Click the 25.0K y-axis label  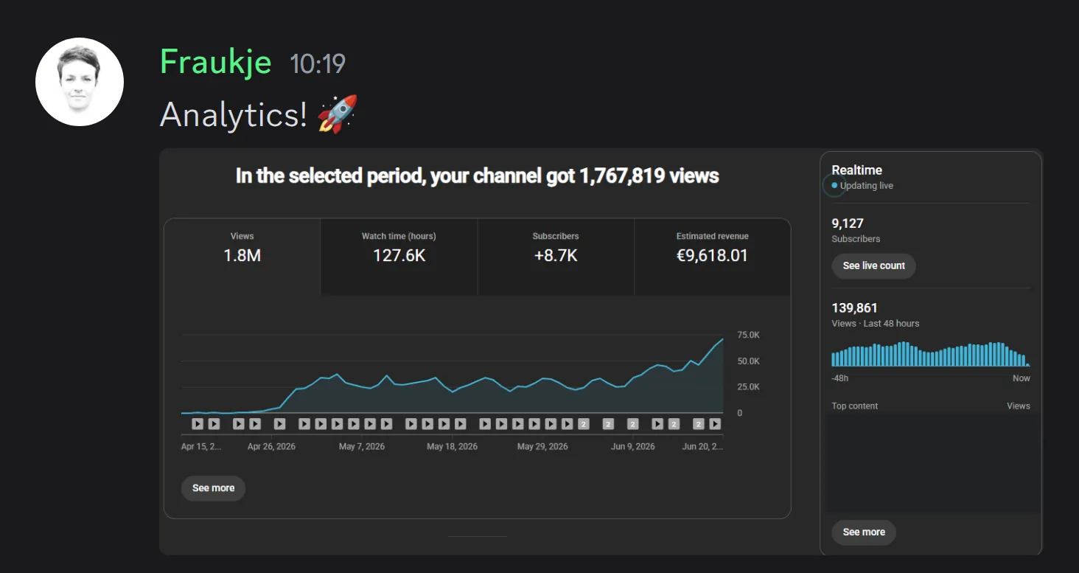pyautogui.click(x=749, y=387)
